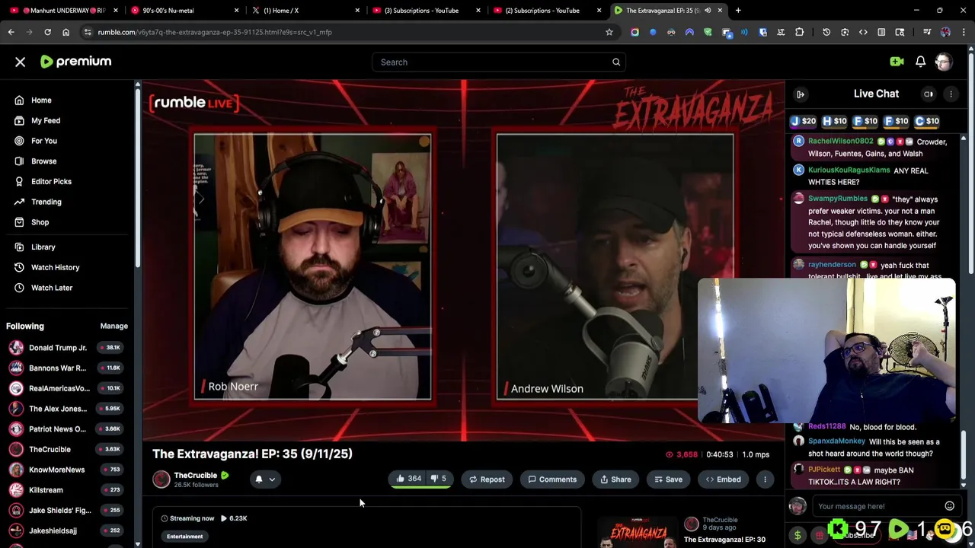Click the Repost button
The height and width of the screenshot is (548, 975).
487,479
